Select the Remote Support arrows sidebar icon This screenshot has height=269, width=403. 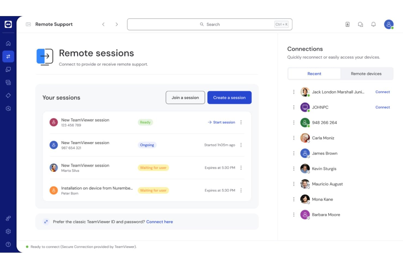[x=8, y=56]
